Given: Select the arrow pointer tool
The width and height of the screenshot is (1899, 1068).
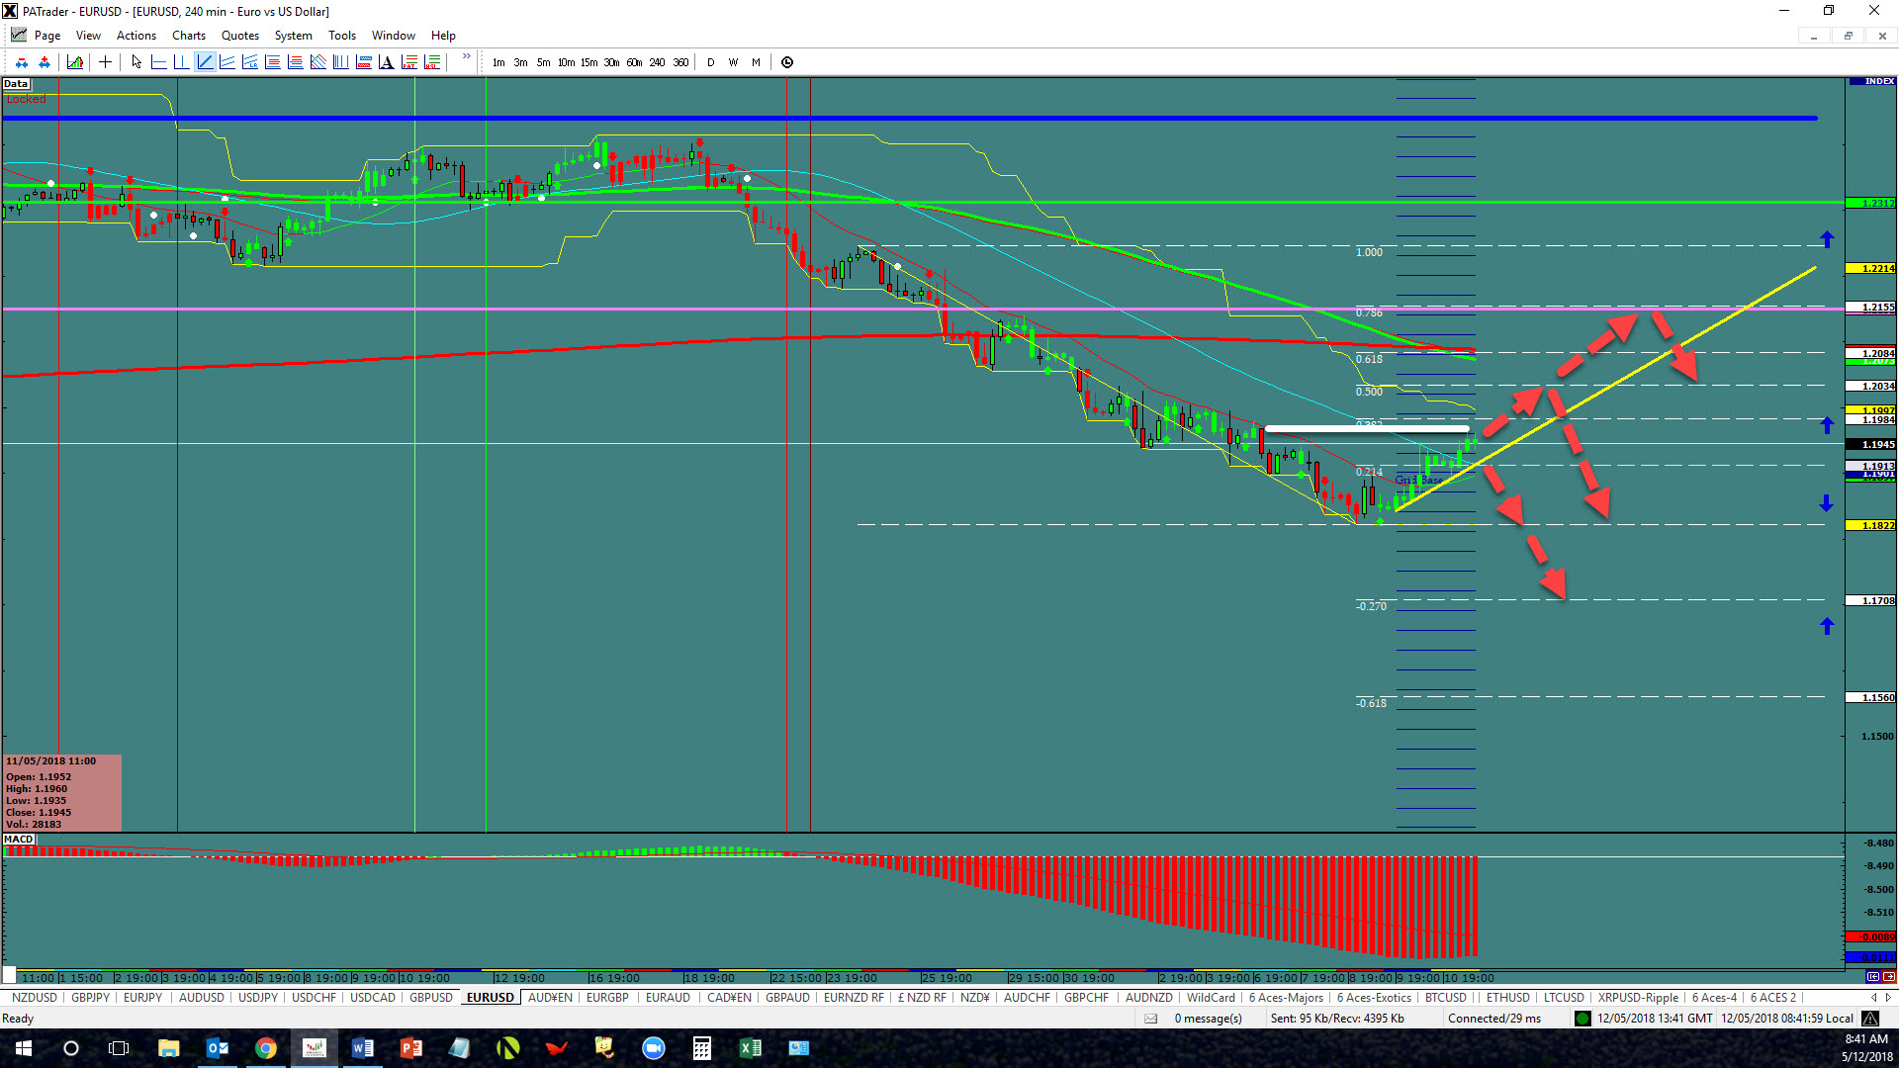Looking at the screenshot, I should point(136,62).
